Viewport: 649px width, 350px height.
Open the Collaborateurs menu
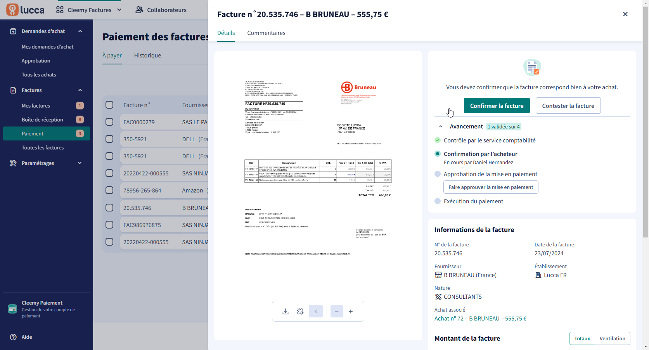click(161, 10)
